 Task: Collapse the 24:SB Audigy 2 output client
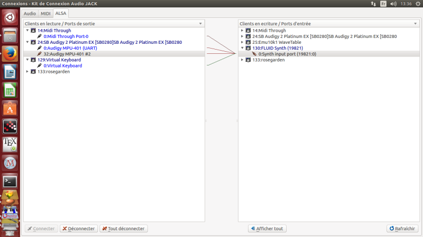click(27, 42)
